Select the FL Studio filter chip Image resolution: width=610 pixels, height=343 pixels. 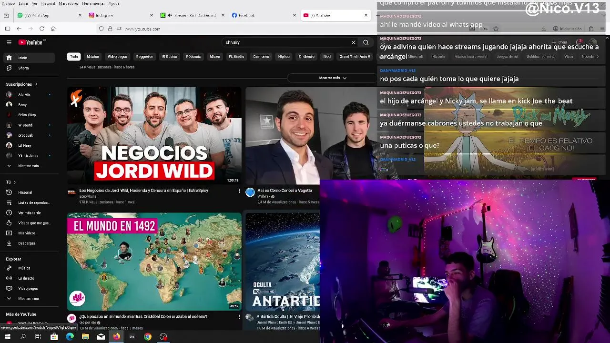pos(236,57)
